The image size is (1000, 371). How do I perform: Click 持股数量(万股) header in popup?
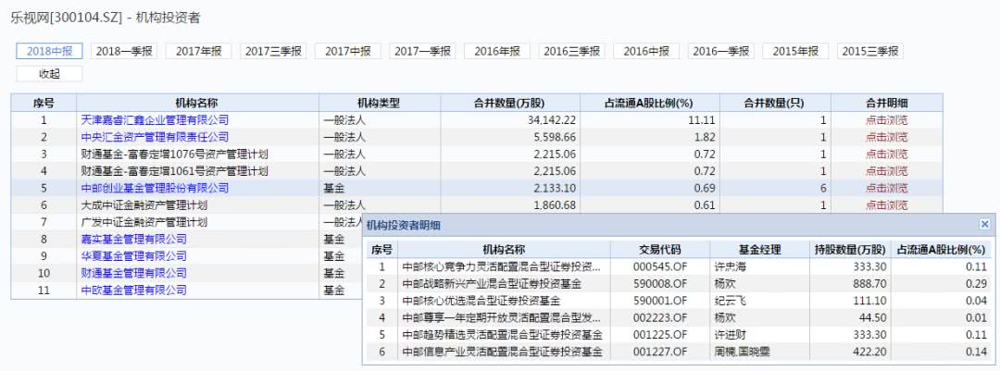[850, 249]
